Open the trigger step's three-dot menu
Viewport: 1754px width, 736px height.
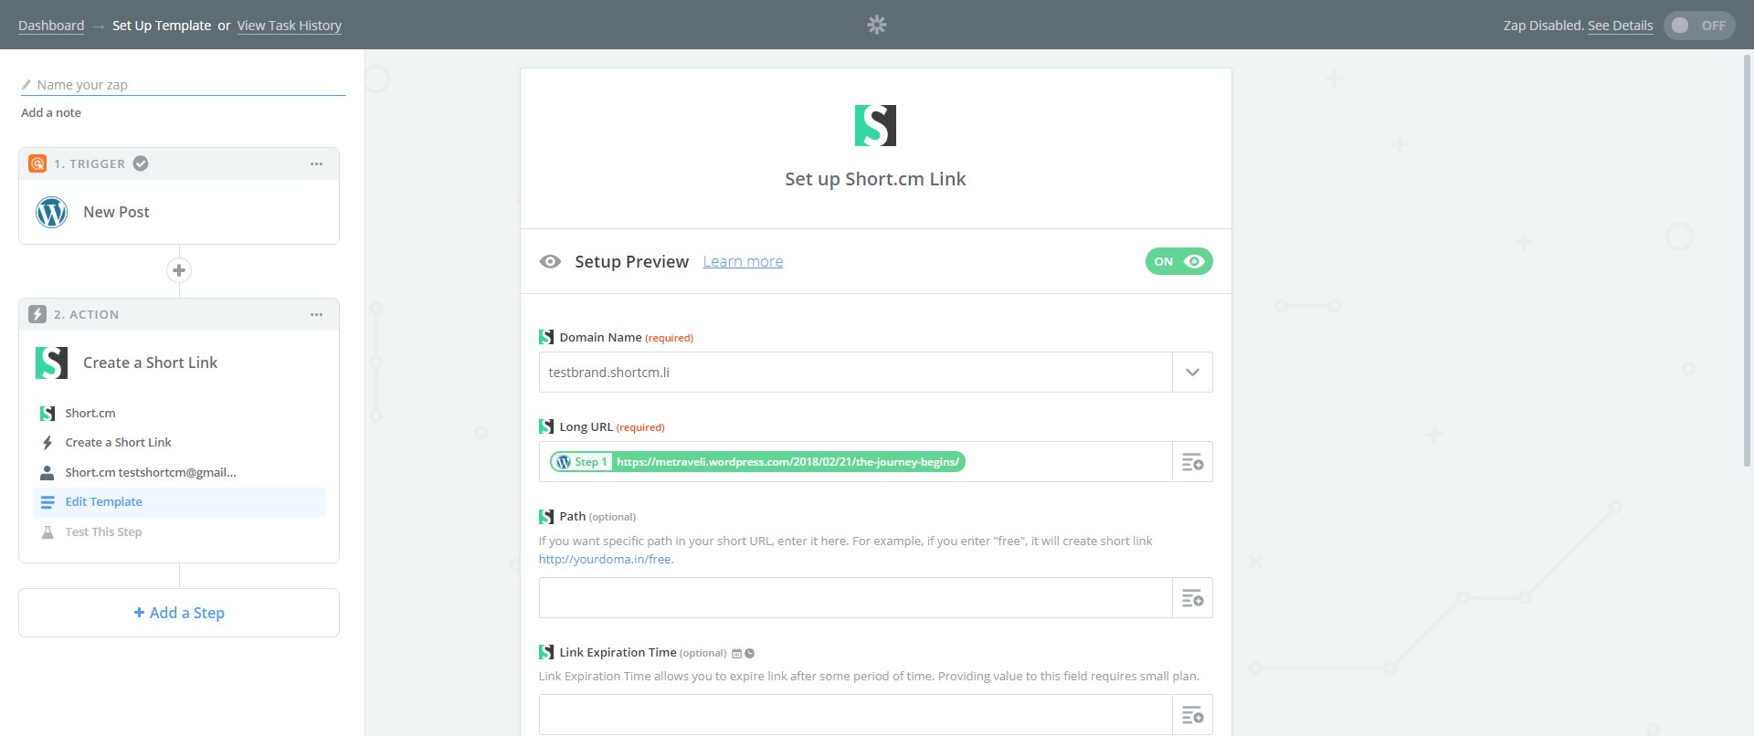tap(316, 164)
